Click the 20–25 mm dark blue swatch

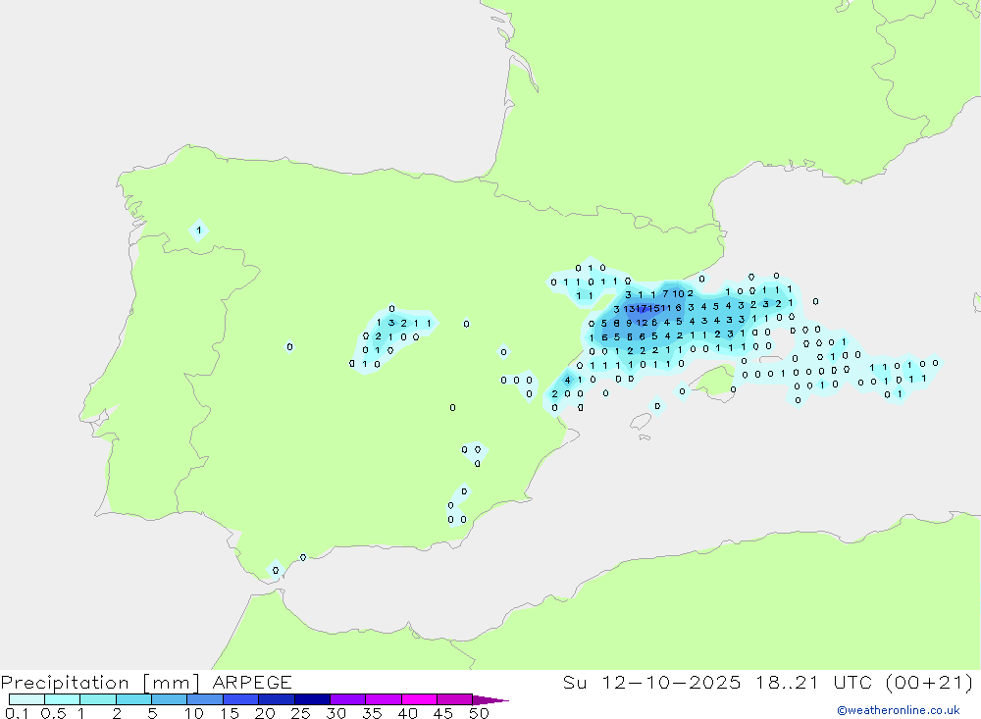pos(276,699)
